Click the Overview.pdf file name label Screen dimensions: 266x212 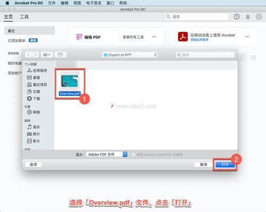70,94
